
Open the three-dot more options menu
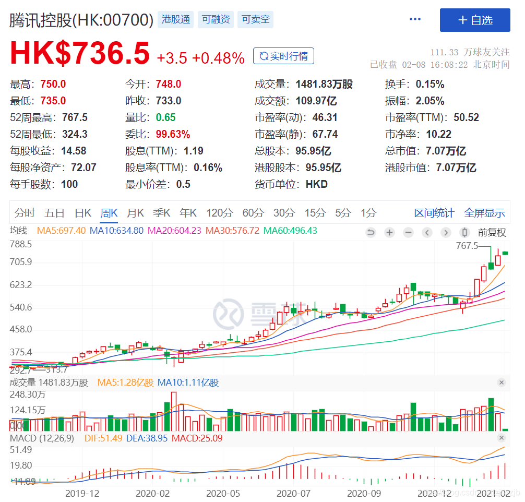(x=415, y=19)
